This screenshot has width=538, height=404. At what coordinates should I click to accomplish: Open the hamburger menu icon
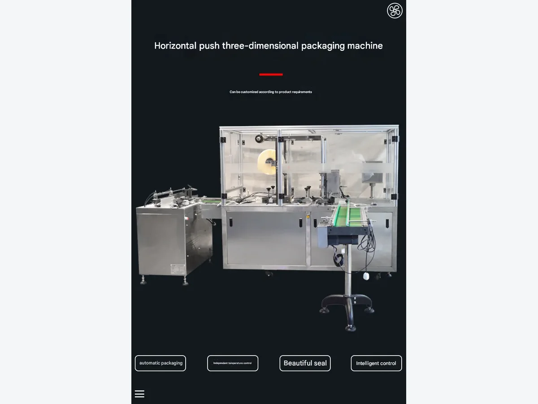pyautogui.click(x=139, y=394)
